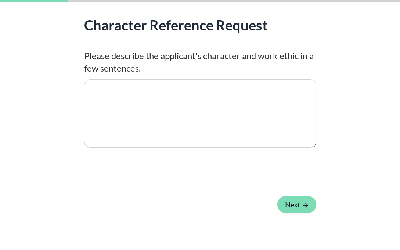The height and width of the screenshot is (250, 400).
Task: Click the center of the empty response field
Action: [200, 113]
